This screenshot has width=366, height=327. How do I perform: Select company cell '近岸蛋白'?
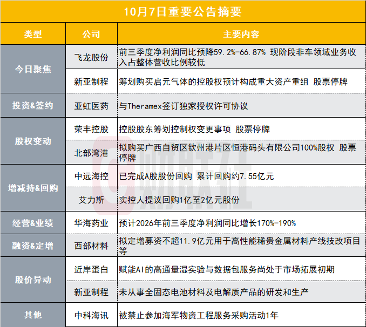pos(91,269)
